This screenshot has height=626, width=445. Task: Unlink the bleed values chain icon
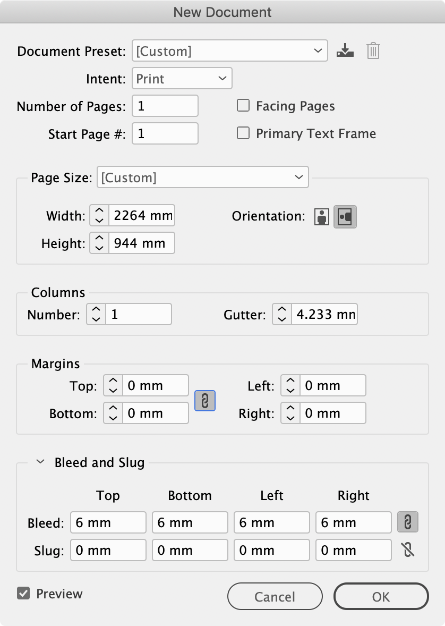[x=408, y=522]
